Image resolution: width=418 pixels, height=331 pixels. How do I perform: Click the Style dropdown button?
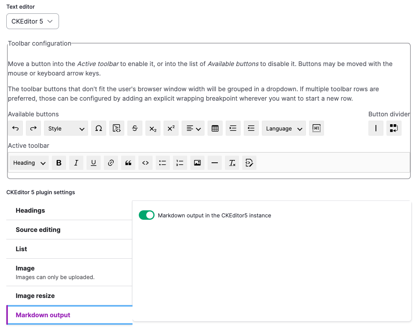[x=66, y=128]
